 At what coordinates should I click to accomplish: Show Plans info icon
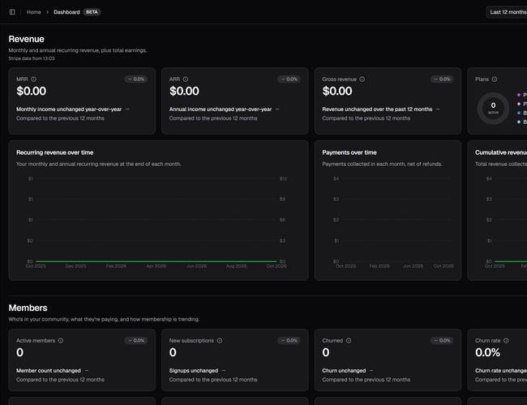[x=495, y=79]
